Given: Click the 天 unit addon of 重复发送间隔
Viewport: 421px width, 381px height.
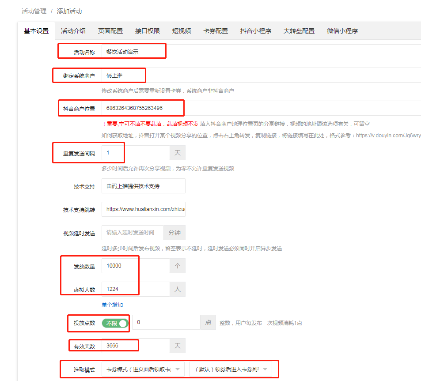Looking at the screenshot, I should tap(178, 153).
